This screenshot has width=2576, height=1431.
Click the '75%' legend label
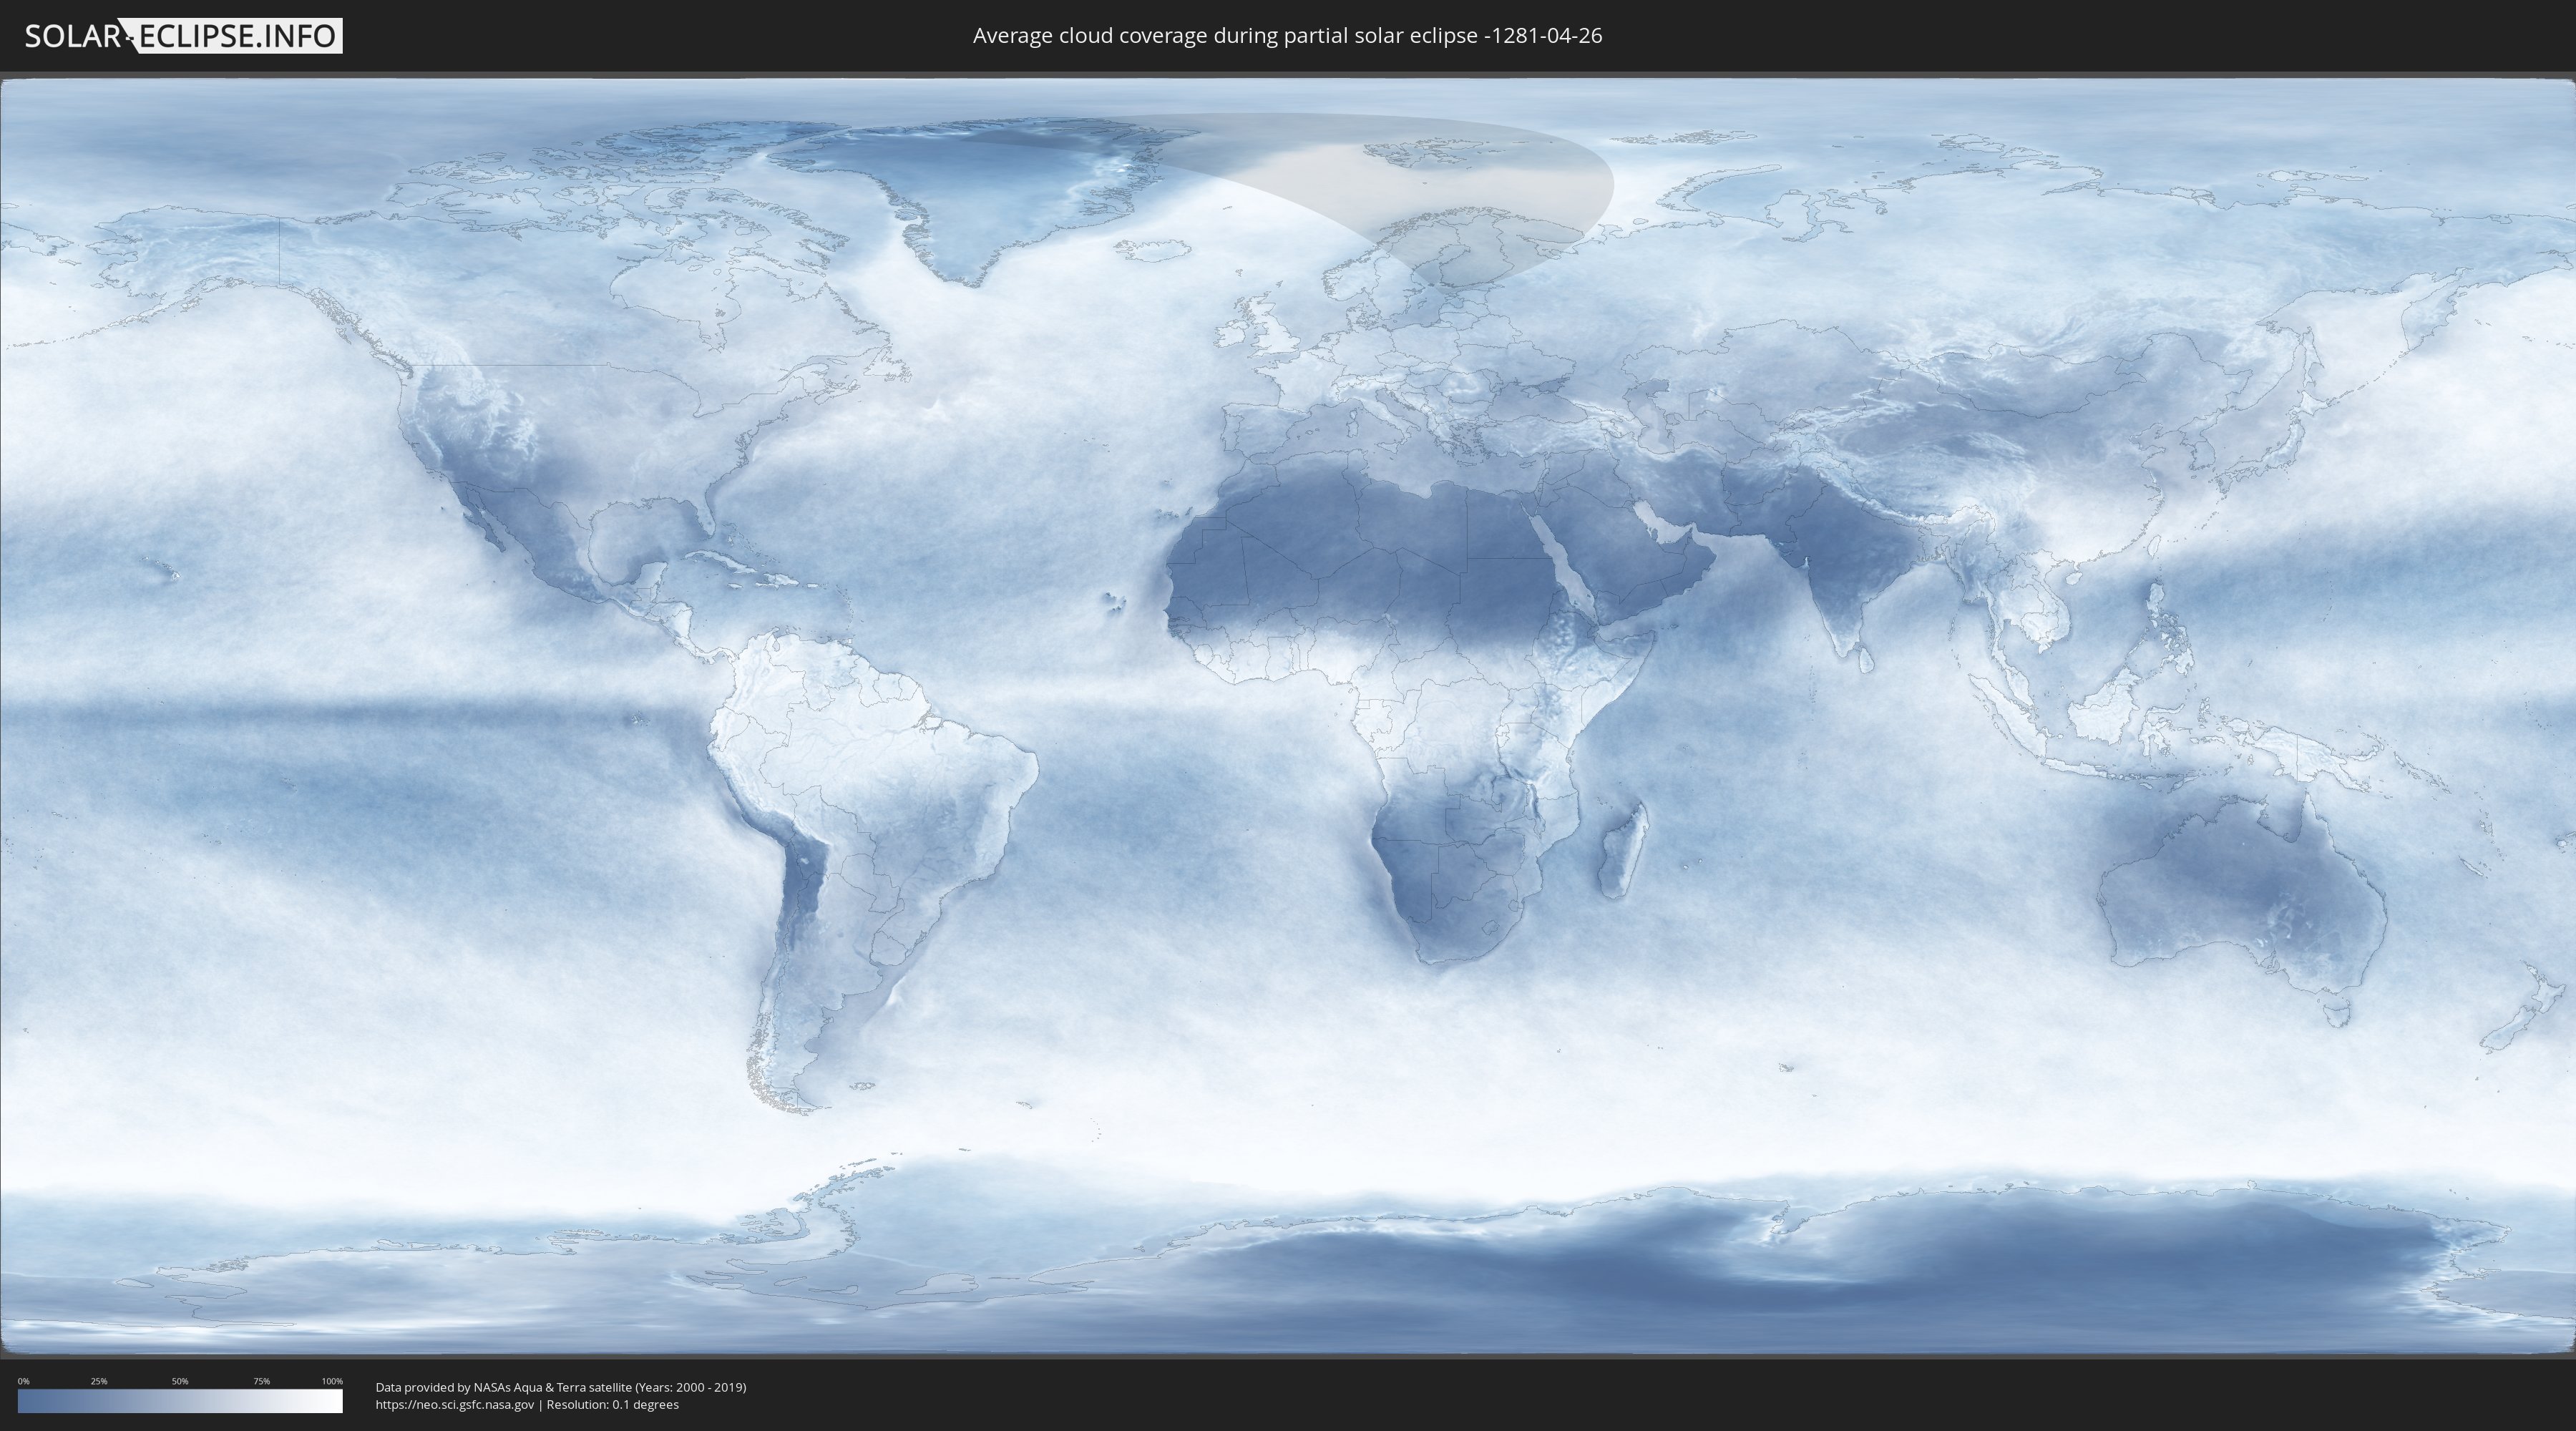pos(261,1381)
